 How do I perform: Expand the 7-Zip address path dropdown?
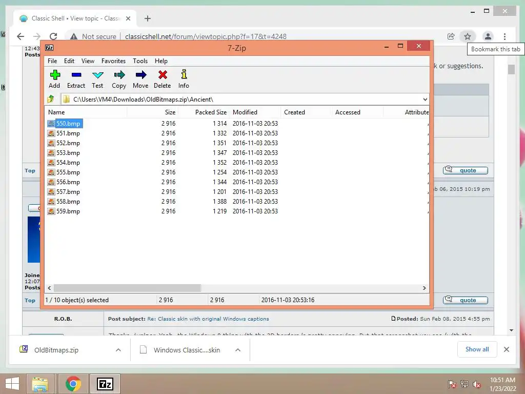coord(425,100)
